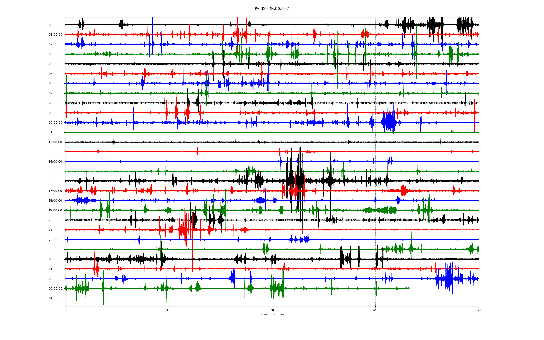544x340 pixels.
Task: Click the 19:00:00 row time label
Action: coord(56,211)
